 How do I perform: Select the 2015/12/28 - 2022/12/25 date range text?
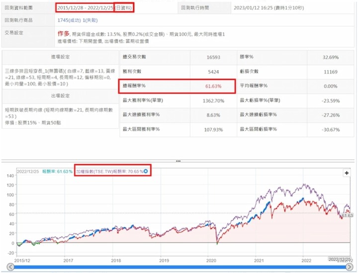pyautogui.click(x=85, y=8)
